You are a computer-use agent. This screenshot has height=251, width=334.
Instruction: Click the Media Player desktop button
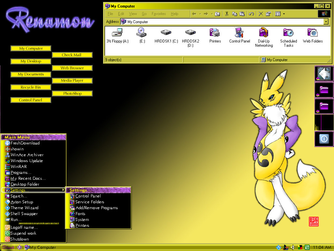click(72, 80)
